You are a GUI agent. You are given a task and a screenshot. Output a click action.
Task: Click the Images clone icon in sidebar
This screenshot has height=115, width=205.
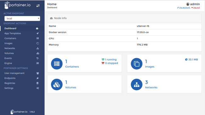38,43
